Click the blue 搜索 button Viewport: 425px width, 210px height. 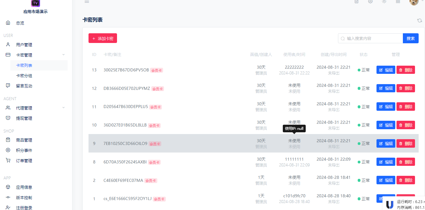(410, 38)
